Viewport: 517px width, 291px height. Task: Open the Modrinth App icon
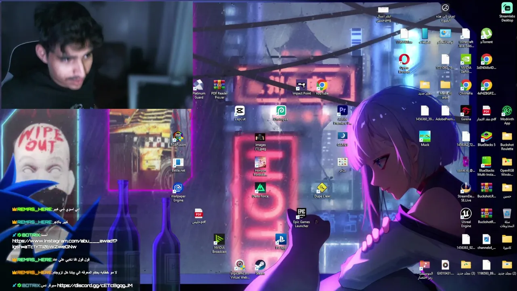click(507, 115)
